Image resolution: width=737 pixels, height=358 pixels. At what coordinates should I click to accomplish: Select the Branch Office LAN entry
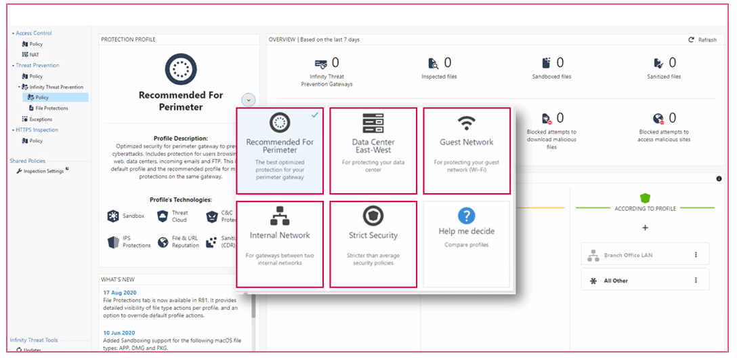645,254
